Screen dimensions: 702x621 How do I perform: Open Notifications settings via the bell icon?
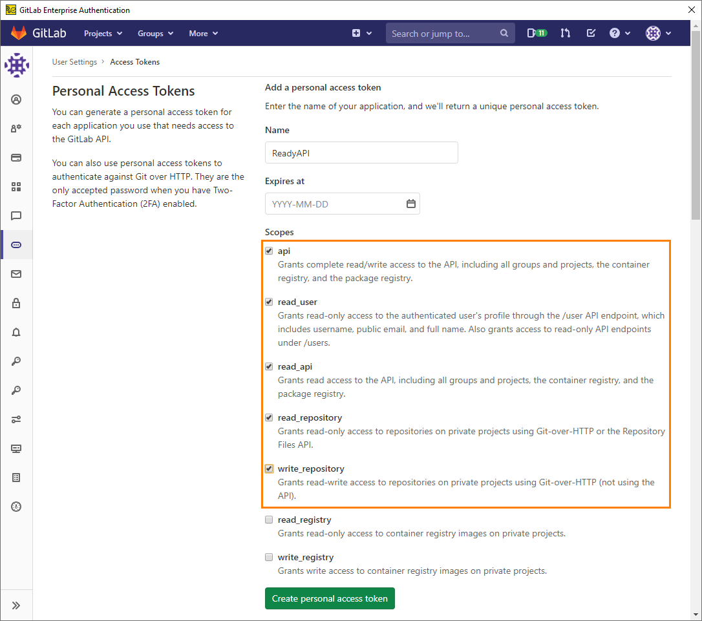[x=16, y=332]
